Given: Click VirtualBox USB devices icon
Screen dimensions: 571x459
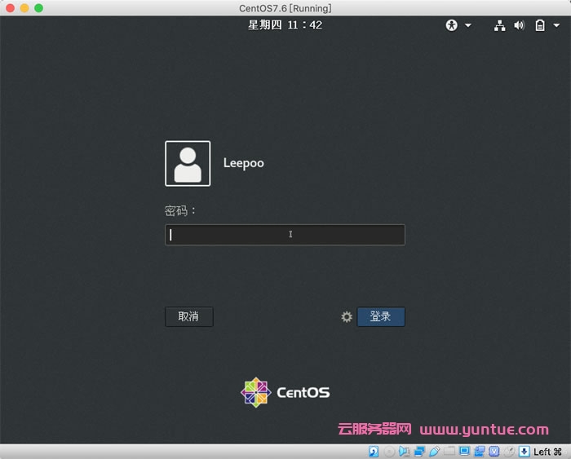Looking at the screenshot, I should (435, 451).
